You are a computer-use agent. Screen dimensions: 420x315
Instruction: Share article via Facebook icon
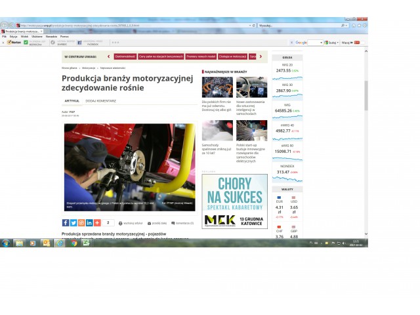click(x=65, y=222)
